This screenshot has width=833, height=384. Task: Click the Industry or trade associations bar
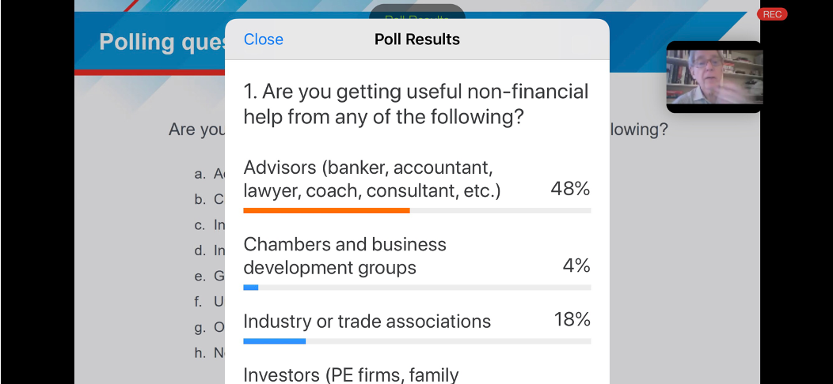point(417,341)
